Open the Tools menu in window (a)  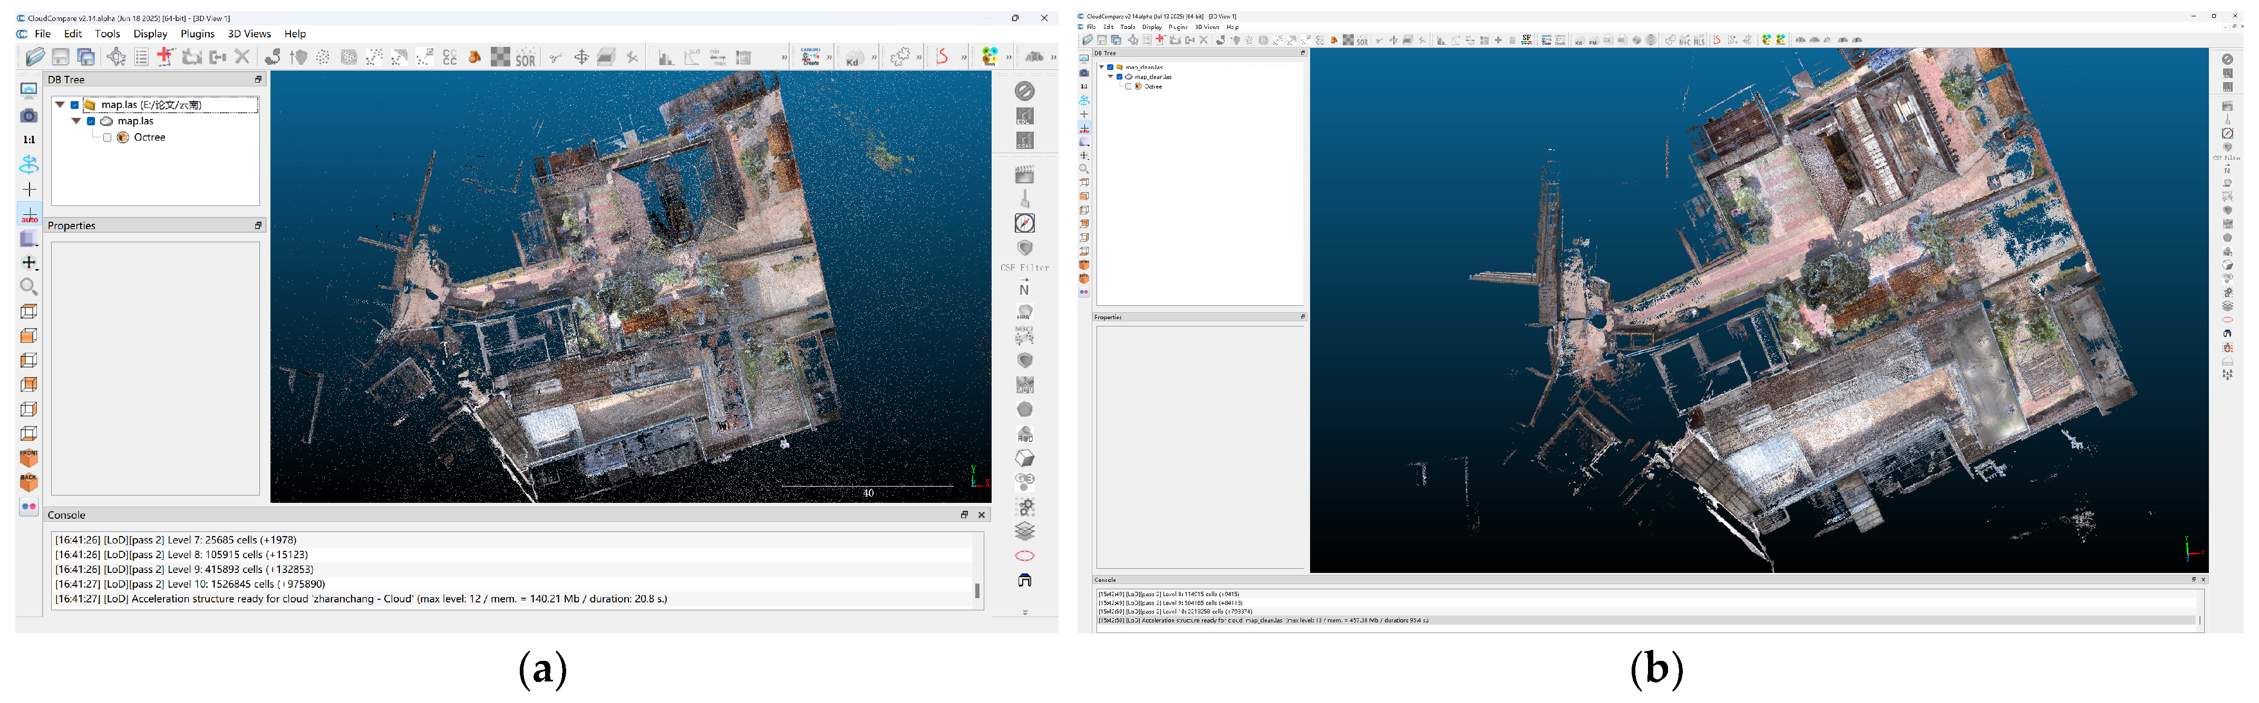(107, 34)
